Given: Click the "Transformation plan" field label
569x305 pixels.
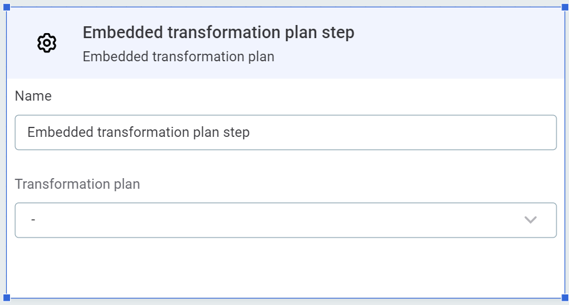Looking at the screenshot, I should (x=78, y=184).
